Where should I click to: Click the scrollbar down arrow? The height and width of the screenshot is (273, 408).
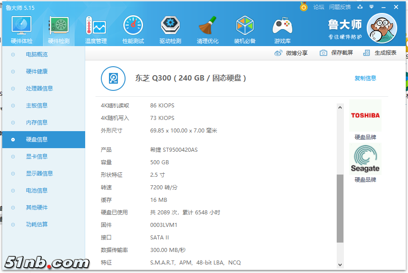coord(340,265)
